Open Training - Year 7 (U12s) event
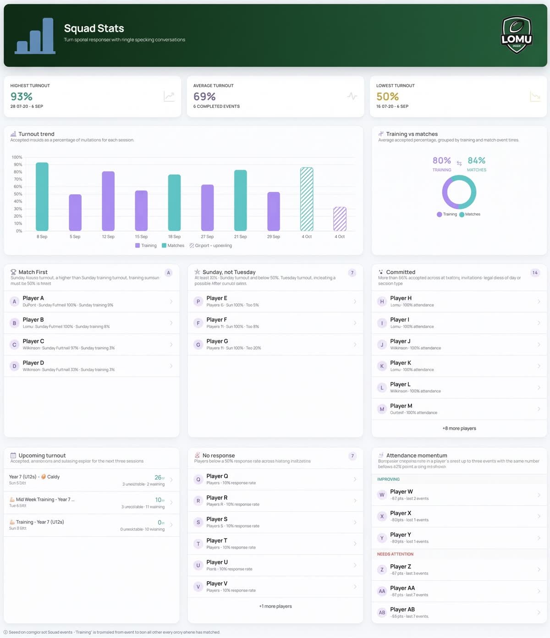The image size is (550, 638). point(92,525)
